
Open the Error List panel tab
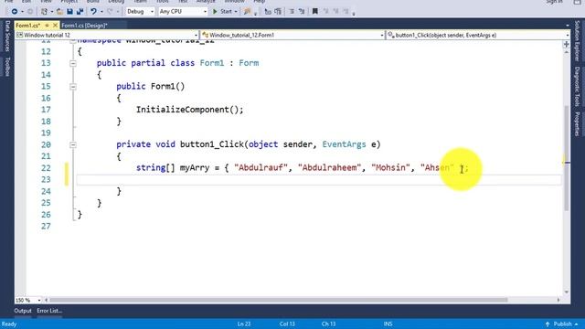coord(49,311)
